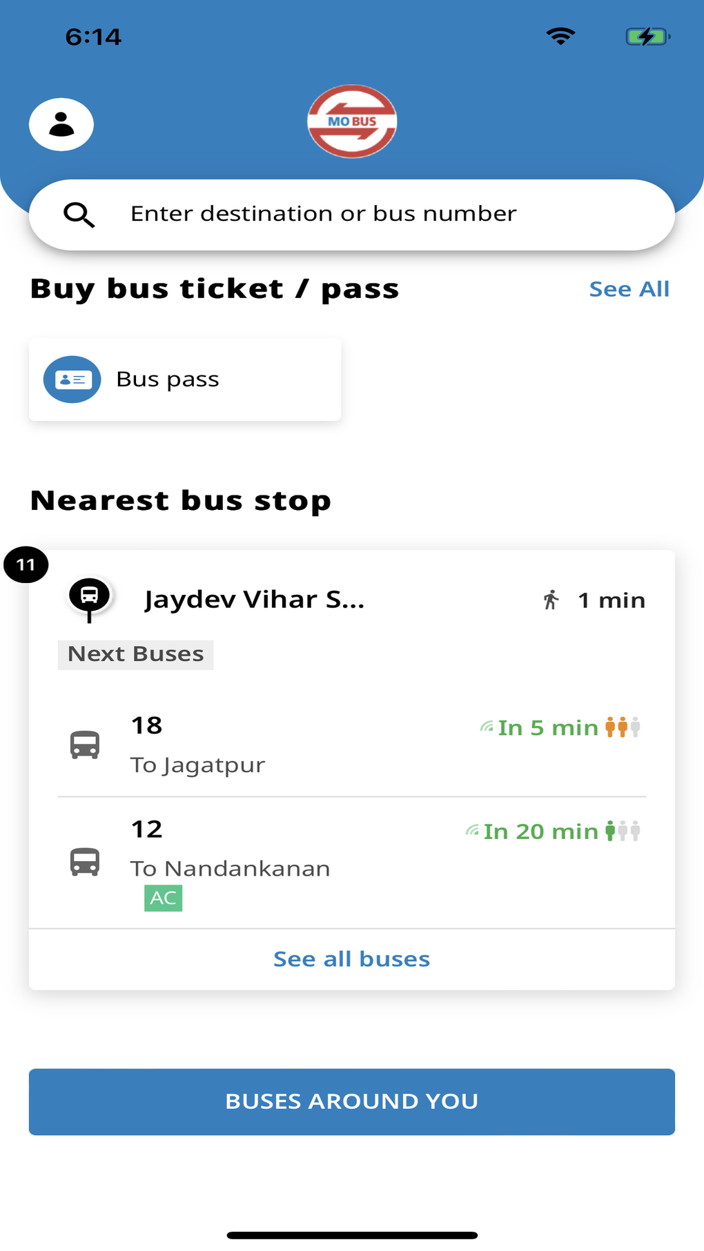
Task: Tap the bus icon for route 18
Action: [85, 745]
